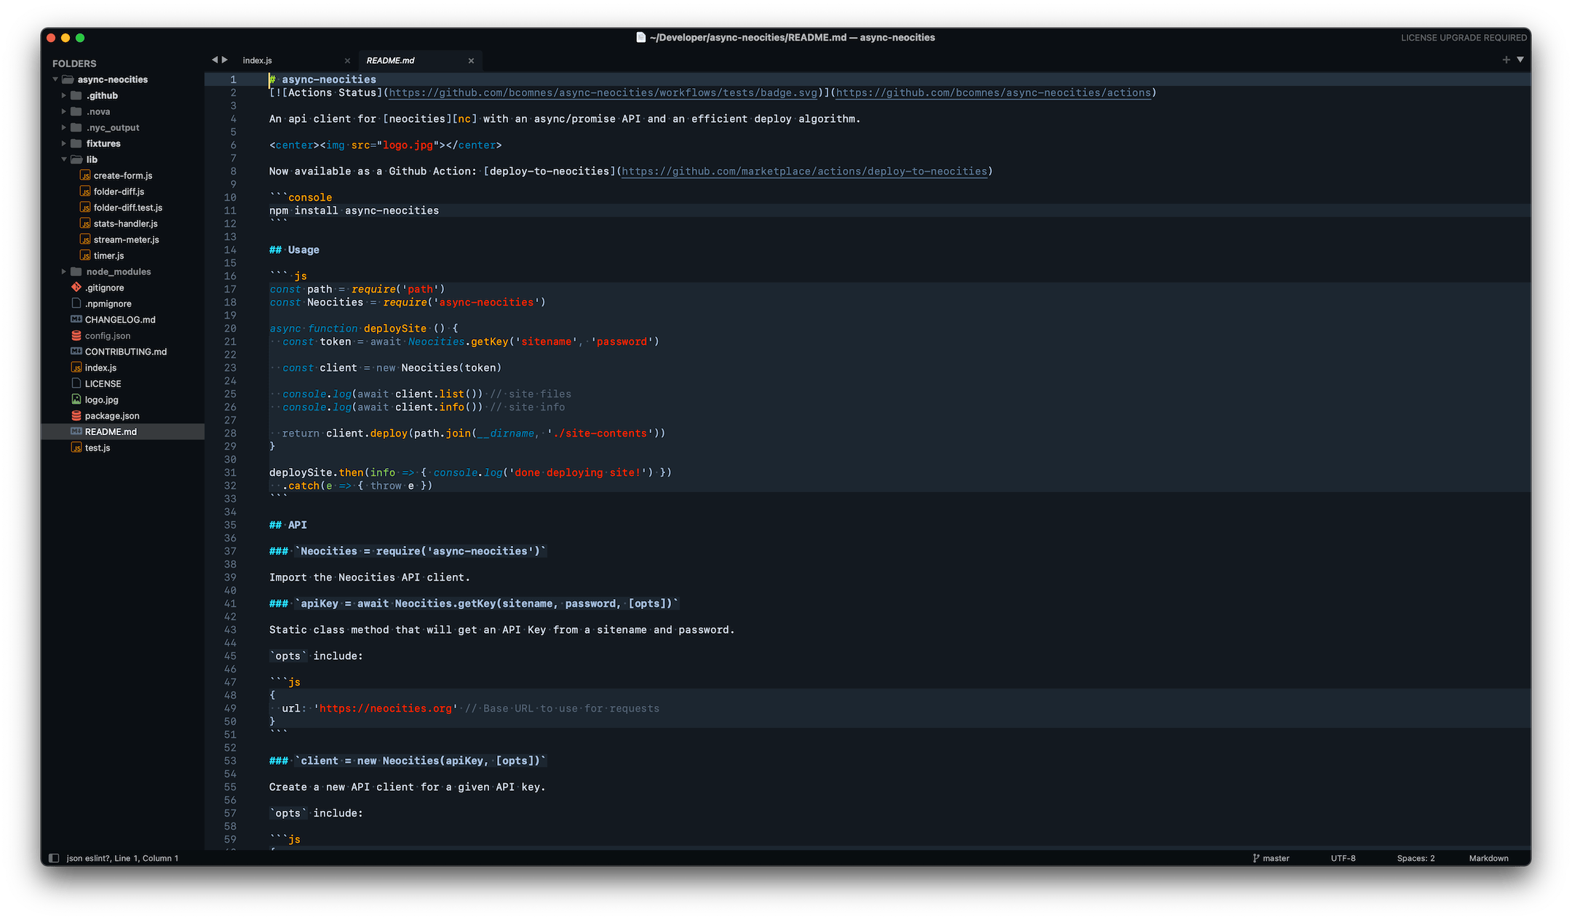The height and width of the screenshot is (920, 1572).
Task: Click the JS icon of stats-handler.js
Action: click(x=85, y=223)
